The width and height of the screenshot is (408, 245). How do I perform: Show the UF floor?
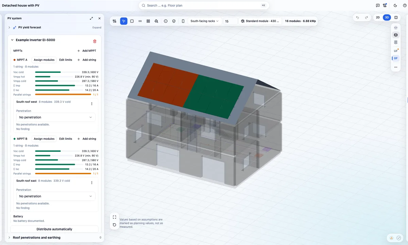(x=396, y=51)
